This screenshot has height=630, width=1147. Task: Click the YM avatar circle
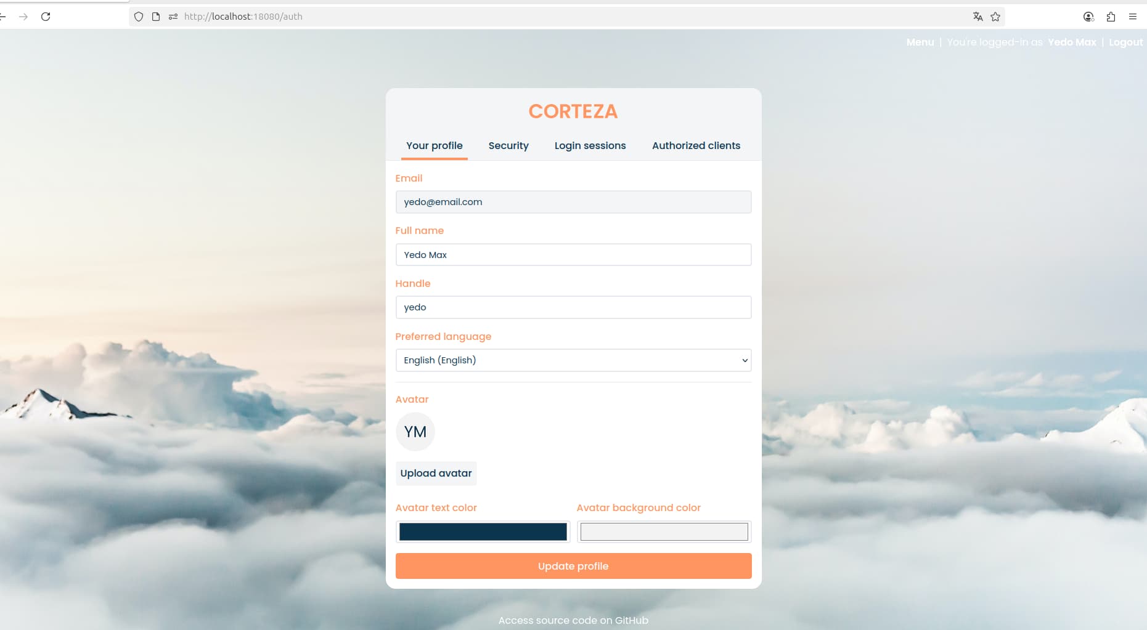pyautogui.click(x=415, y=432)
